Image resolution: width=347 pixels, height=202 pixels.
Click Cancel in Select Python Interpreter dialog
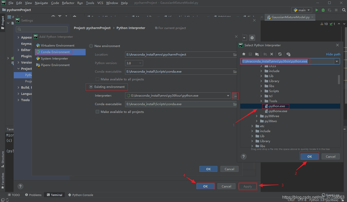(x=330, y=157)
